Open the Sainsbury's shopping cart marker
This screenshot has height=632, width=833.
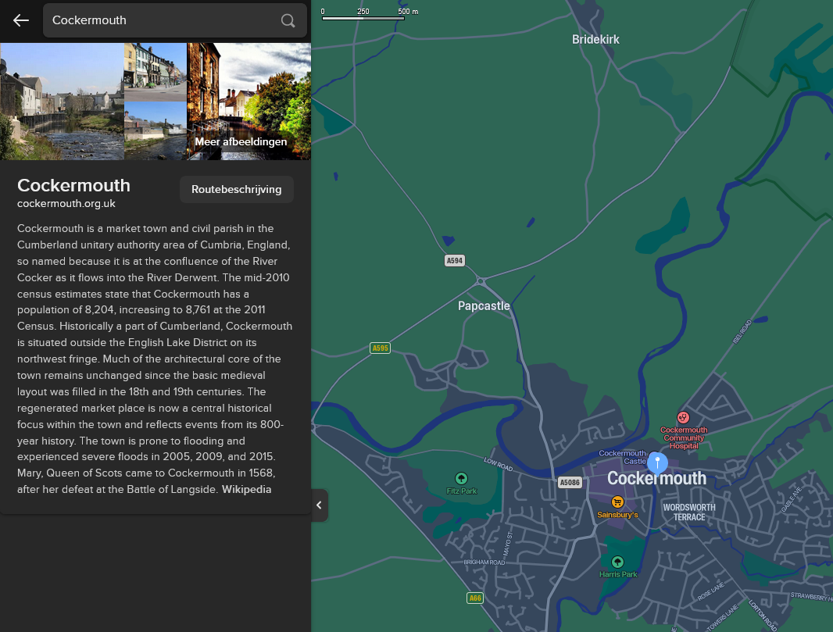[617, 502]
